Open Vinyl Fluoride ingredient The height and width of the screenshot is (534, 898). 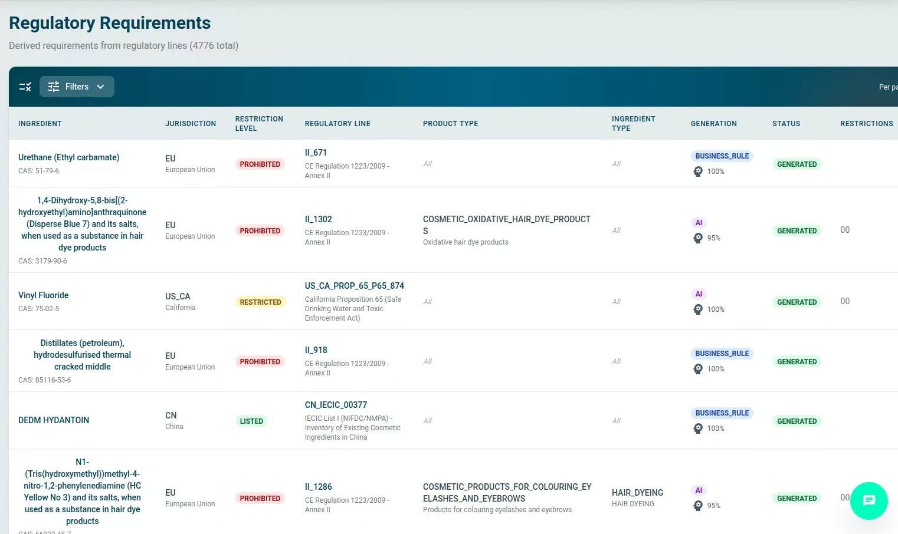coord(44,295)
